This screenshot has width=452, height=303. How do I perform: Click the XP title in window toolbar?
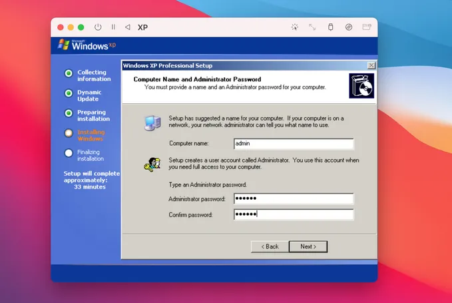pyautogui.click(x=142, y=27)
